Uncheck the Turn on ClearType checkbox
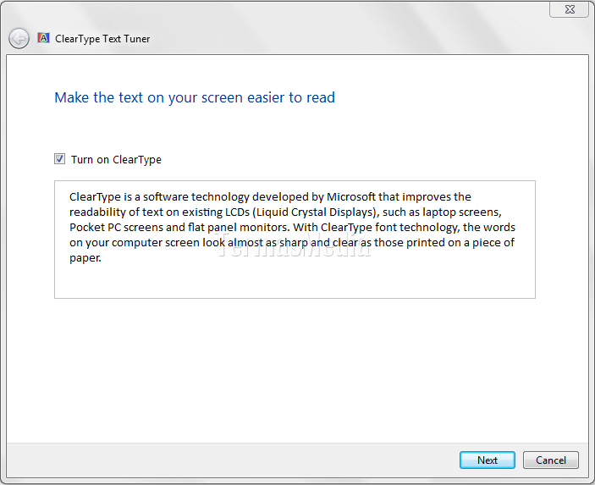The height and width of the screenshot is (485, 595). click(x=59, y=158)
